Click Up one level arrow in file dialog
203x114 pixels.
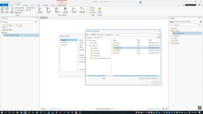point(92,35)
